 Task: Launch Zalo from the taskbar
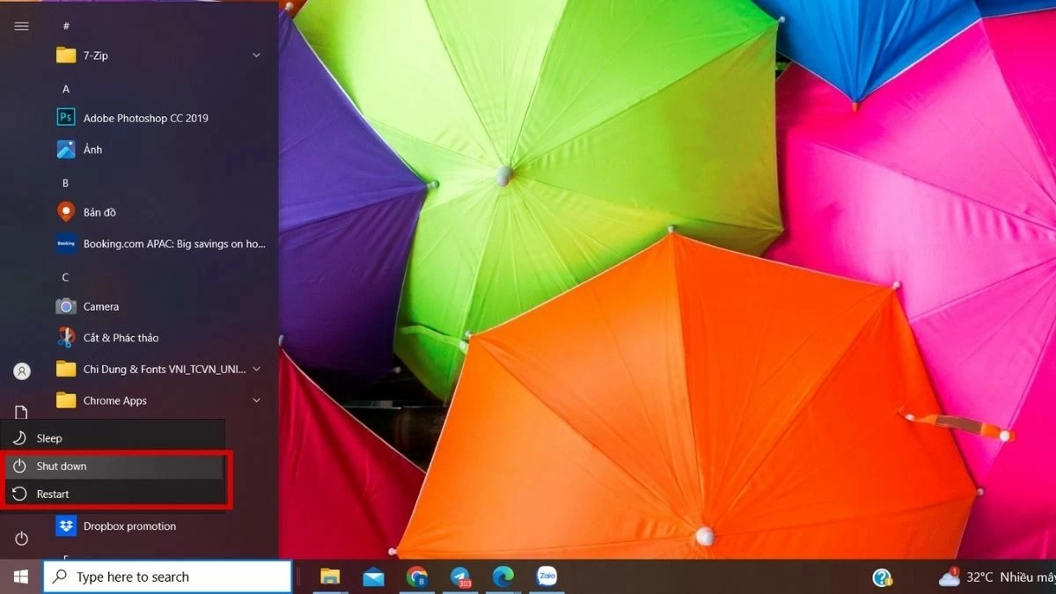(546, 577)
